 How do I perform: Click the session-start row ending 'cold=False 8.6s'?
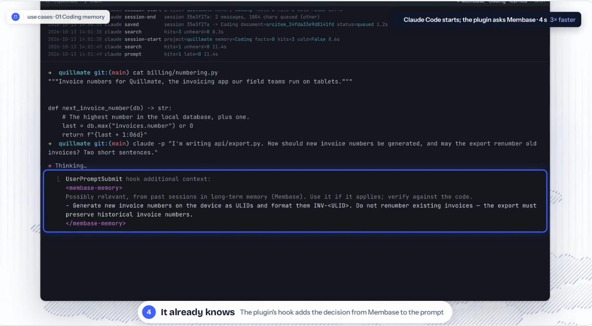tap(195, 39)
